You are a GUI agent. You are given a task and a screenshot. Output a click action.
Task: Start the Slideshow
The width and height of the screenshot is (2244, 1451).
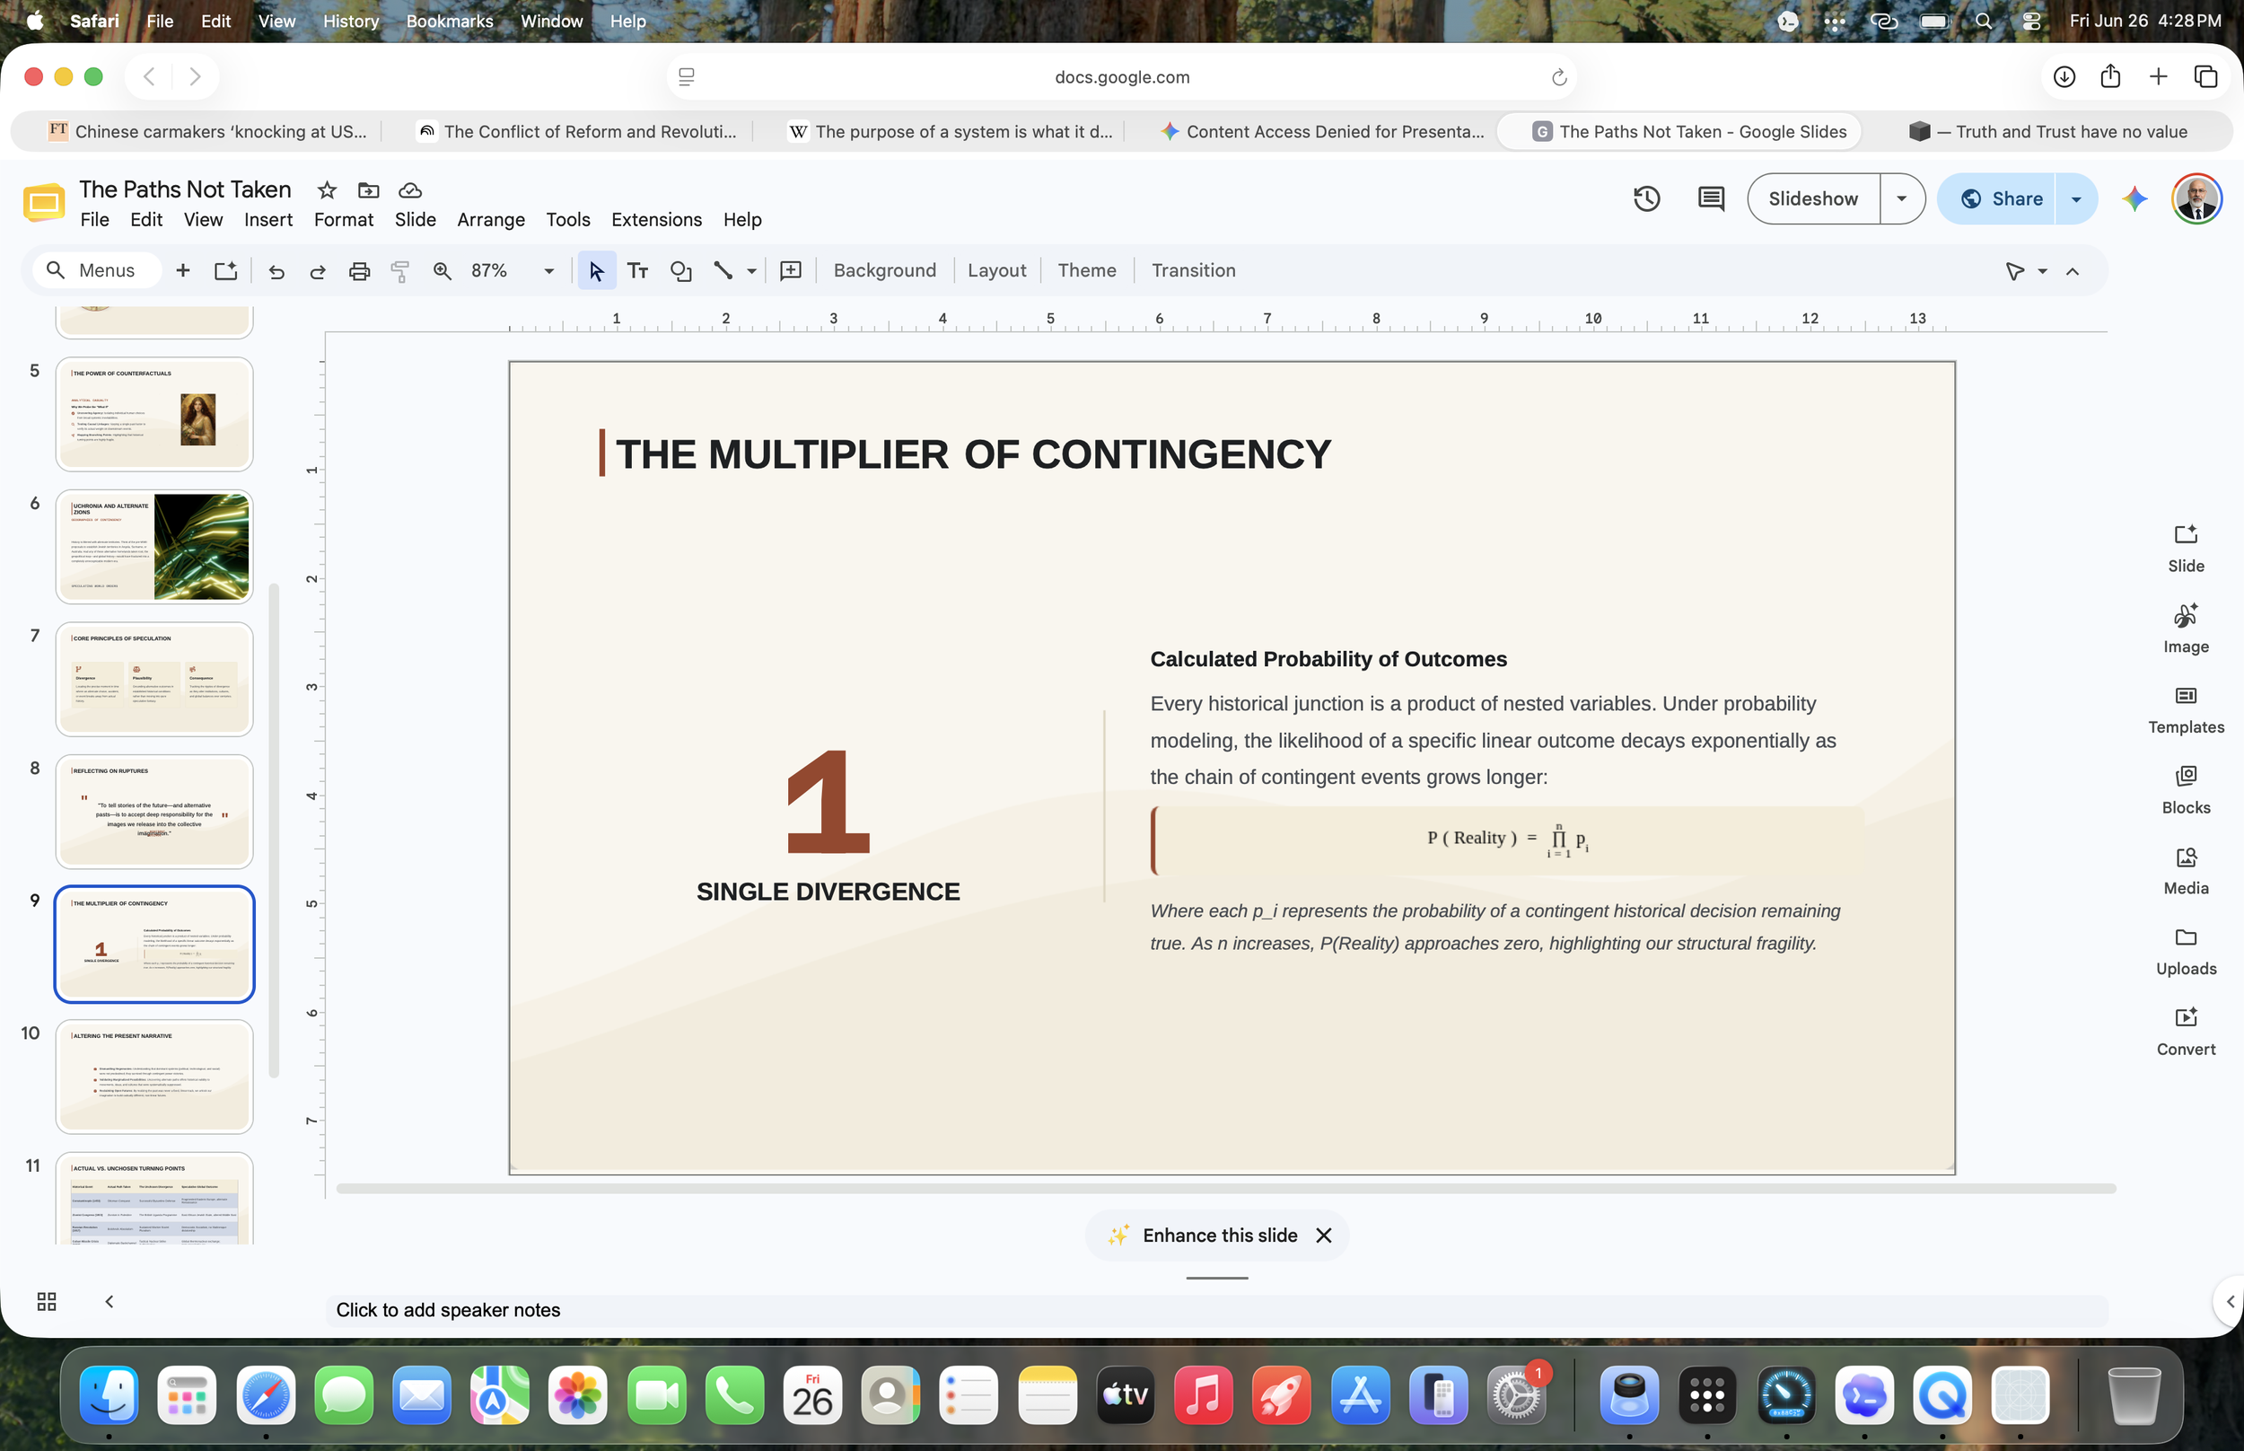(x=1813, y=198)
